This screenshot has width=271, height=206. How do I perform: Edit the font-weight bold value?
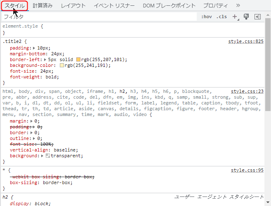[x=51, y=77]
